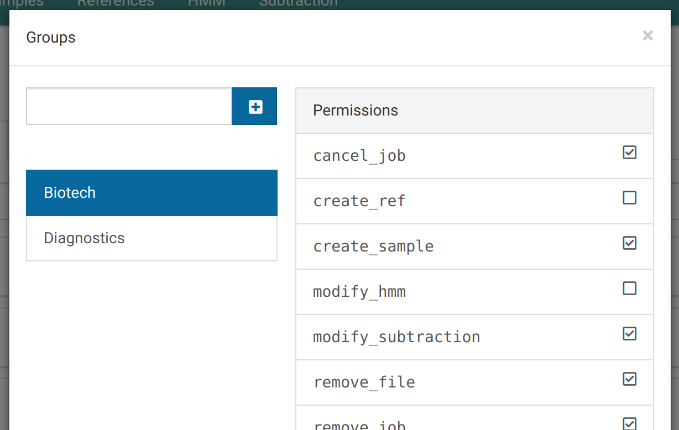The height and width of the screenshot is (430, 679).
Task: Uncheck the remove_file permission checkbox
Action: tap(629, 379)
